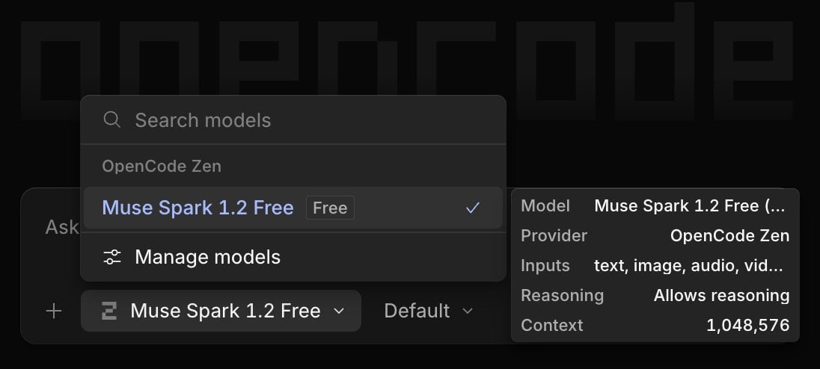Image resolution: width=820 pixels, height=369 pixels.
Task: Click the Context 1,048,576 value
Action: pos(748,325)
